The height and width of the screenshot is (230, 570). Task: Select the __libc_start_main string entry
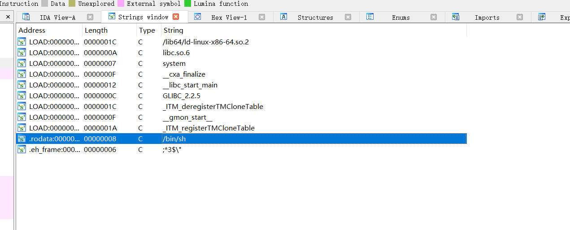point(190,85)
